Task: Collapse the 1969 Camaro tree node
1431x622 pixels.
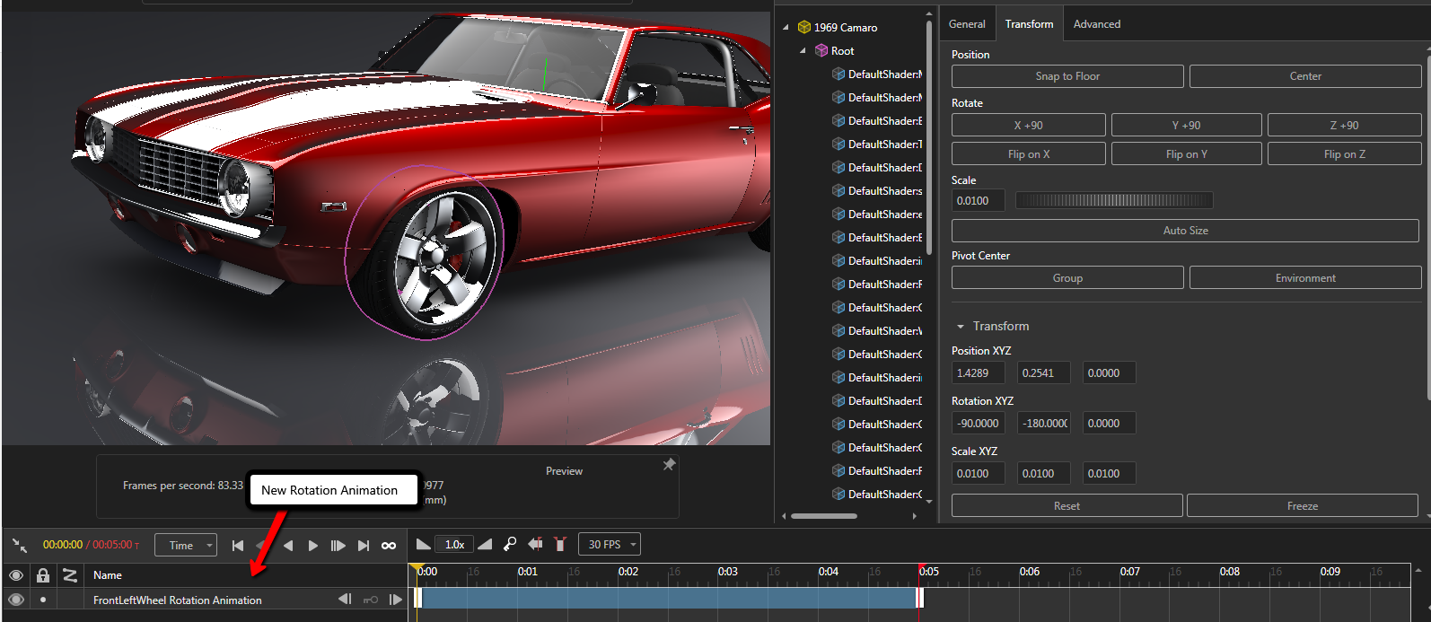Action: [786, 27]
